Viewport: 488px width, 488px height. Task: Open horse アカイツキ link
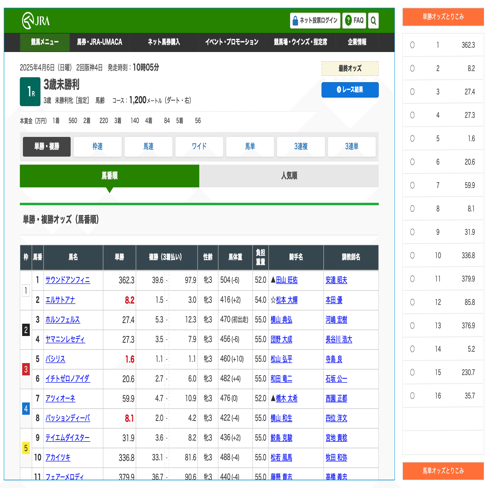(58, 457)
